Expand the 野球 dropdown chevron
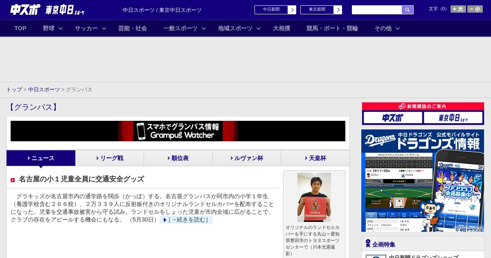 [x=61, y=28]
